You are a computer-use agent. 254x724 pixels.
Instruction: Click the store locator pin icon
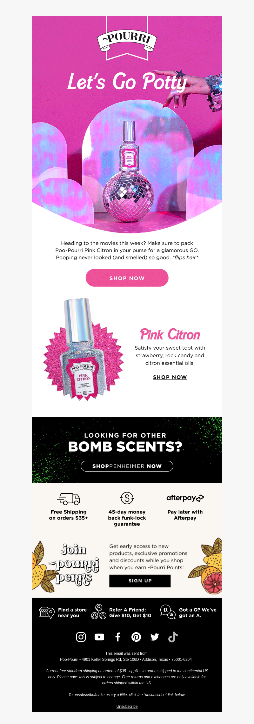pyautogui.click(x=47, y=613)
